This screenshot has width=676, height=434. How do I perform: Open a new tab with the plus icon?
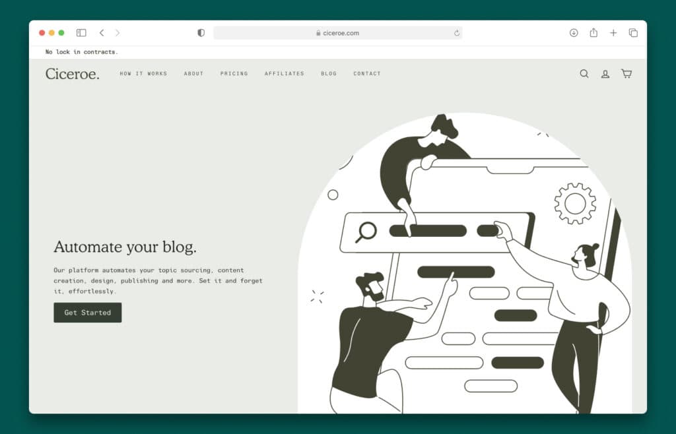click(x=613, y=32)
